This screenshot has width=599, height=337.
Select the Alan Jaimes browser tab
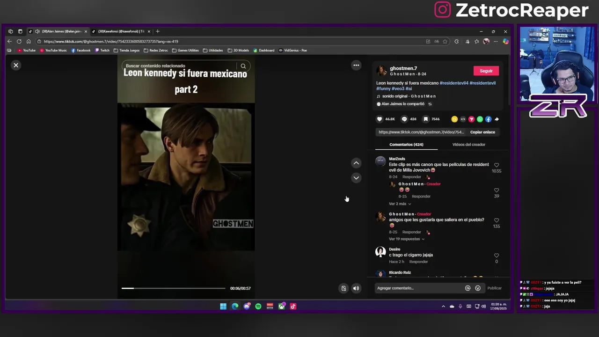58,31
